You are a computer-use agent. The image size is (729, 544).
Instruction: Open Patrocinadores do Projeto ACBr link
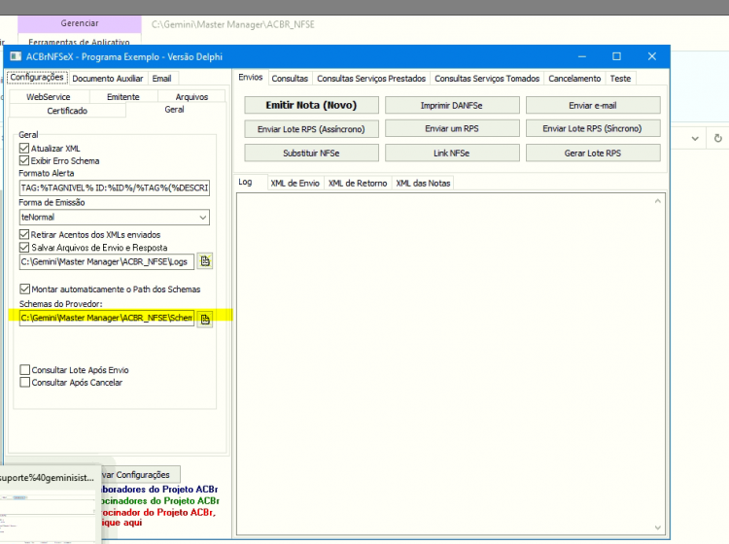160,501
